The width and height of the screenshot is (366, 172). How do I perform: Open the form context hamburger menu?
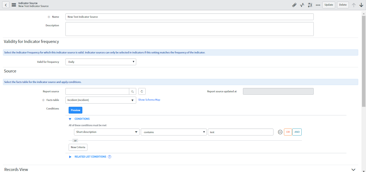(14, 5)
